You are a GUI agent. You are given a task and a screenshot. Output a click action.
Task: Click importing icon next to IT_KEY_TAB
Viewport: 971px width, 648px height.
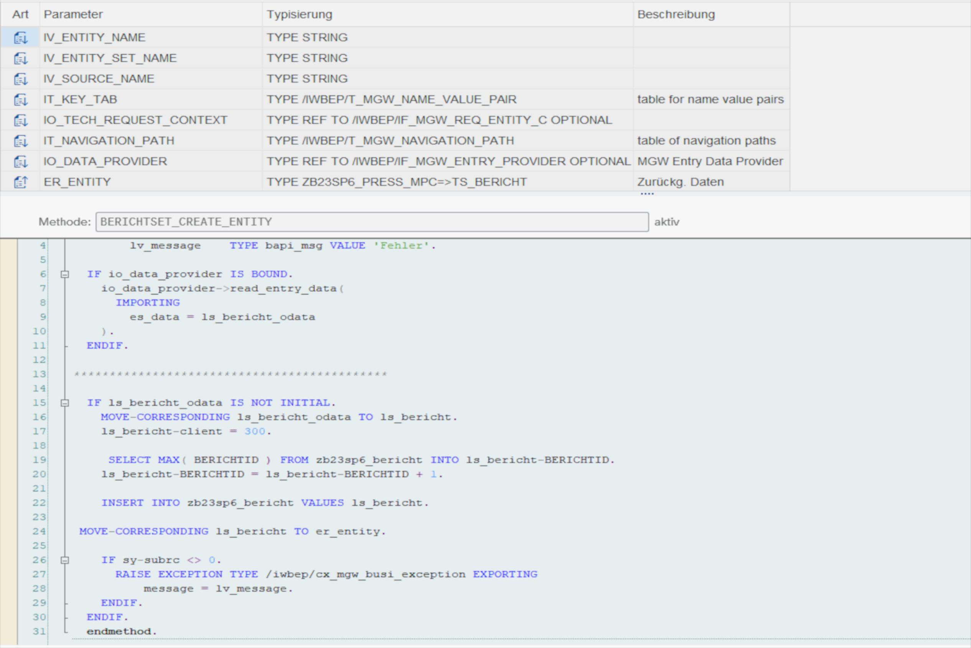tap(20, 99)
